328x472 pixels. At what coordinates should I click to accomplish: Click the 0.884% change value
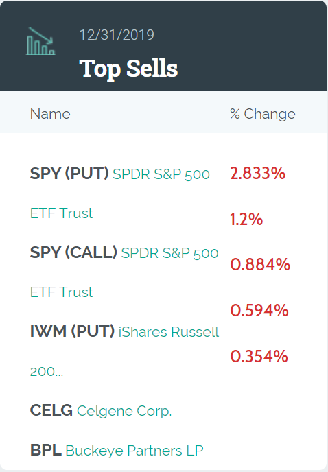click(260, 265)
